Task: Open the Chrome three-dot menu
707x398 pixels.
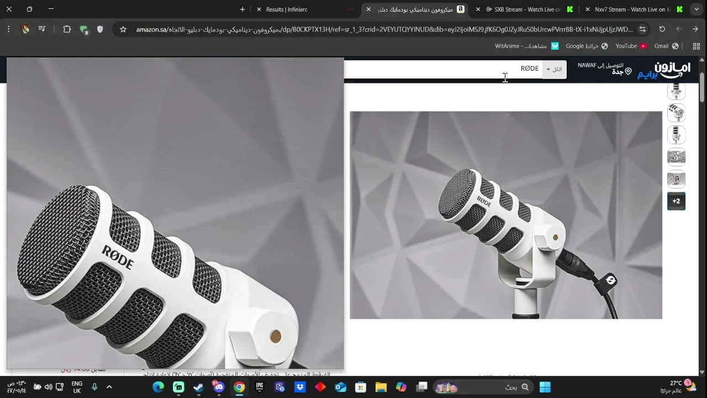Action: [x=9, y=29]
